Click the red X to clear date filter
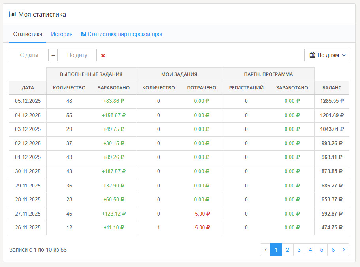 point(103,55)
